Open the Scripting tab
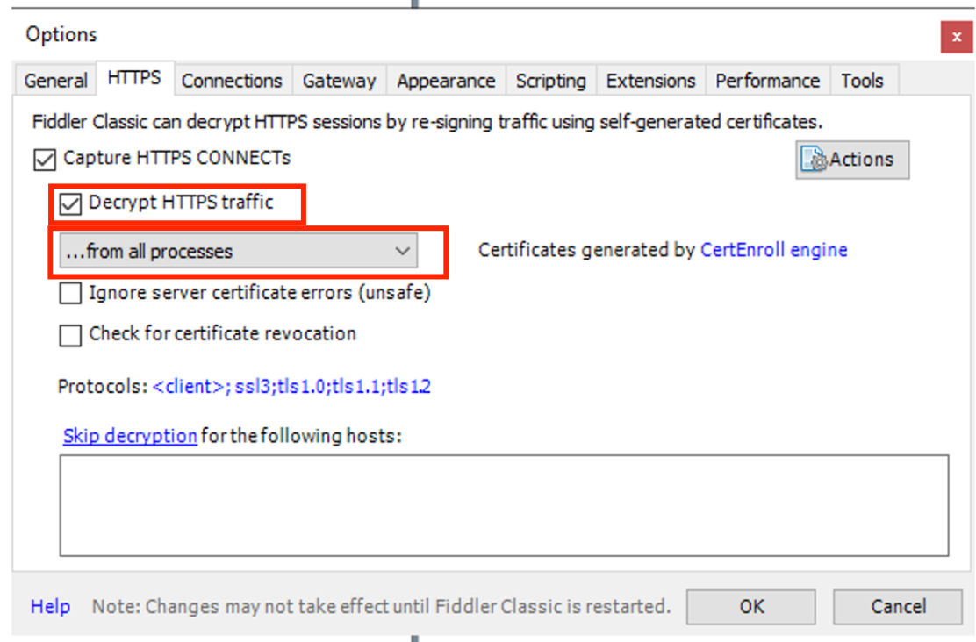The width and height of the screenshot is (976, 642). (550, 80)
